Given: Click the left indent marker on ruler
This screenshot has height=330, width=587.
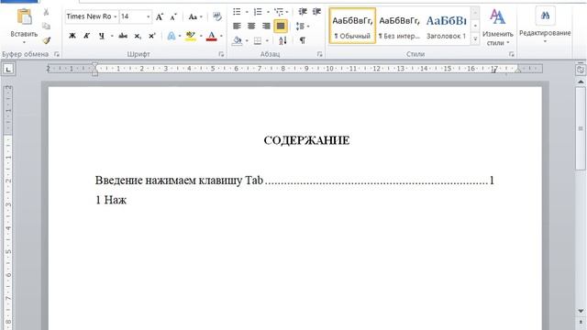Looking at the screenshot, I should point(94,73).
